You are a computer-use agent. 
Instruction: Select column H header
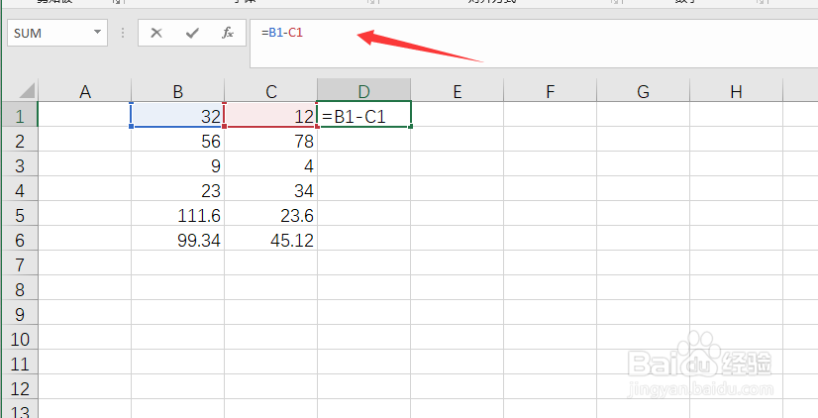click(736, 91)
